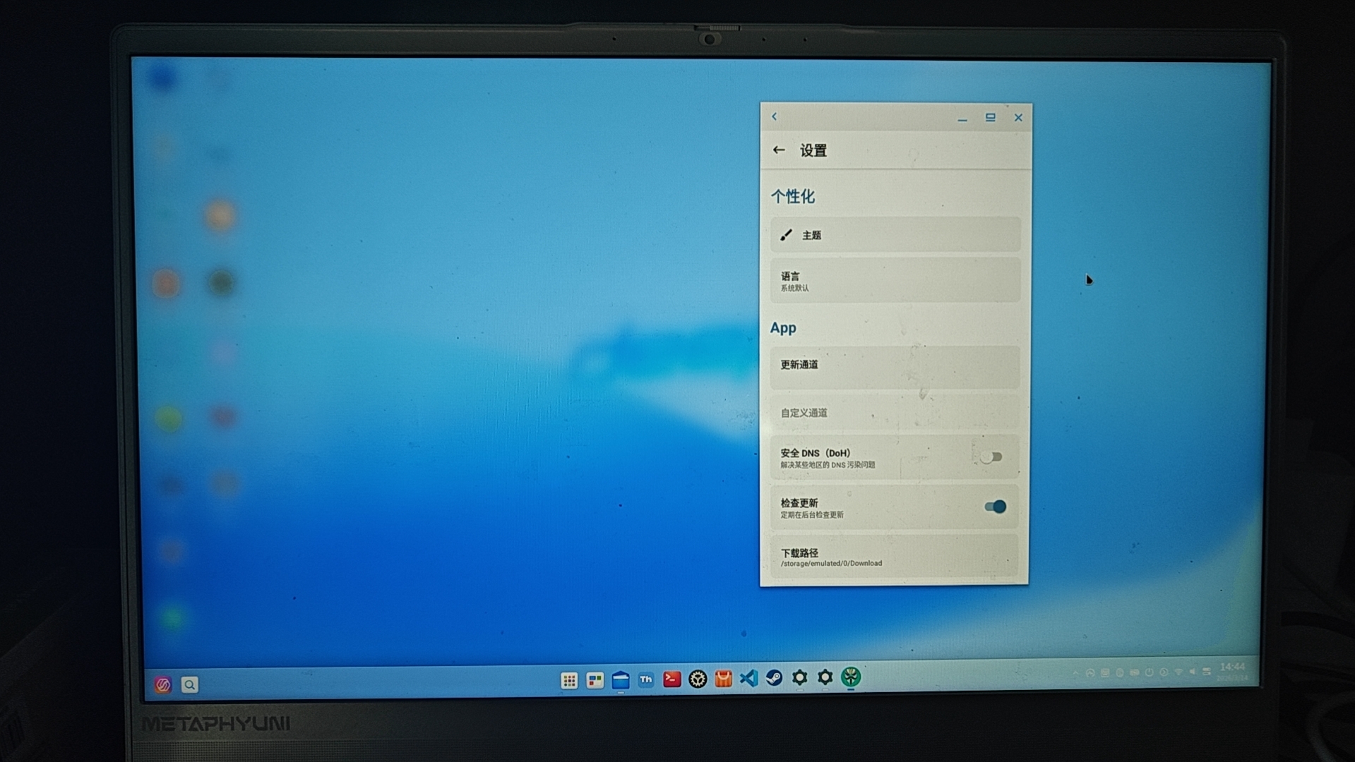1355x762 pixels.
Task: Launch Visual Studio Code from taskbar
Action: (x=748, y=678)
